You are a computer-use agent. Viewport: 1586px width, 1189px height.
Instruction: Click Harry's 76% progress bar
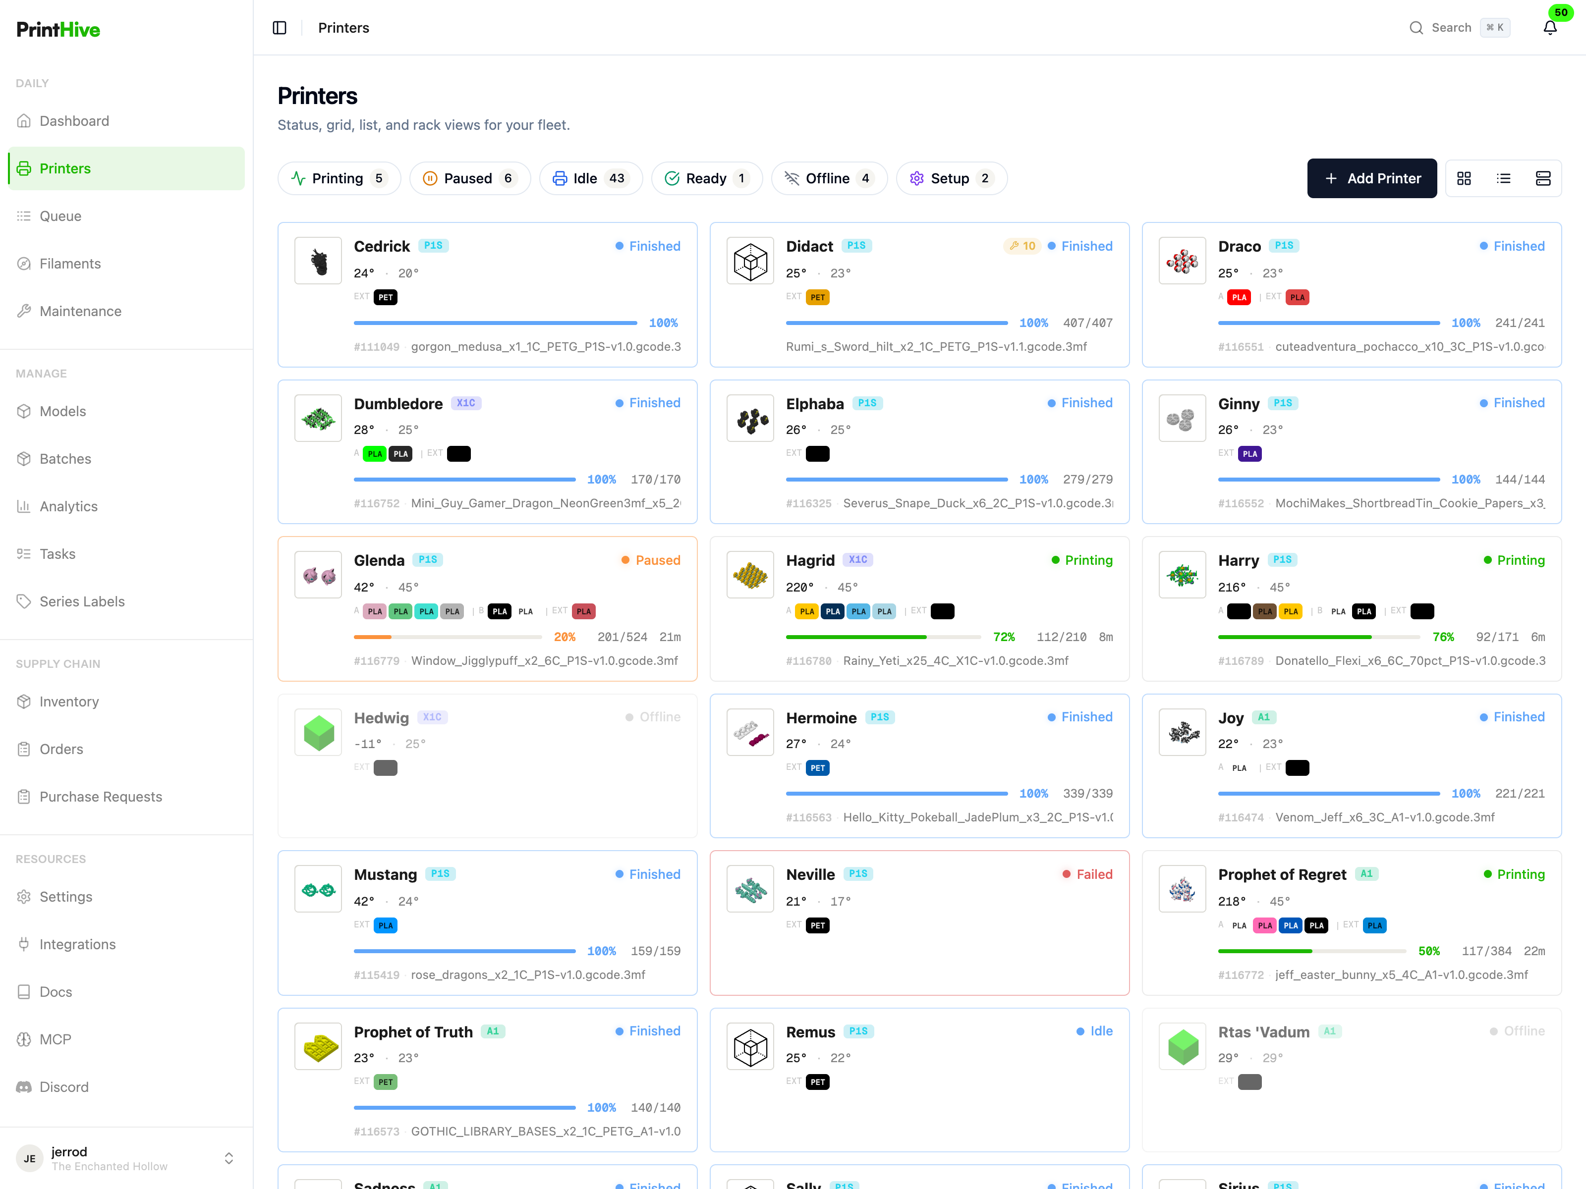tap(1319, 637)
